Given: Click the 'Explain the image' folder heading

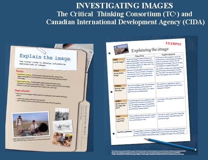Looking at the screenshot, I should point(45,57).
